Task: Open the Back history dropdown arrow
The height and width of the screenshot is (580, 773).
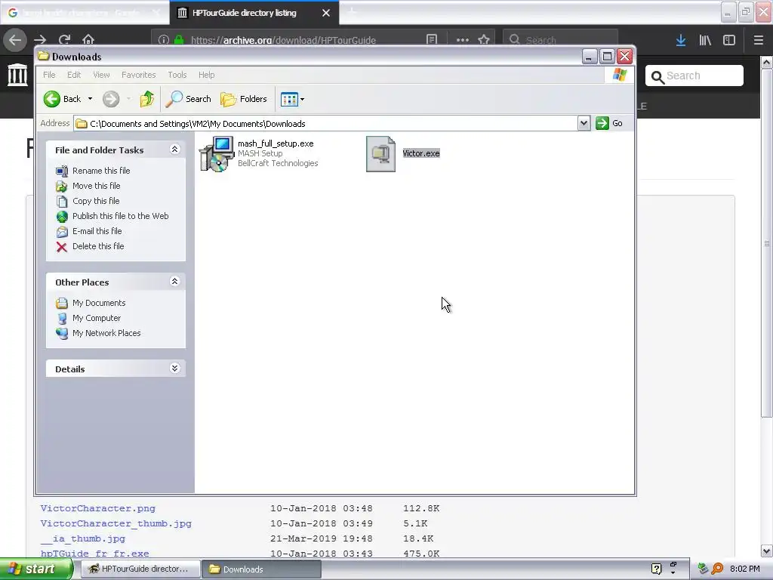Action: tap(91, 99)
